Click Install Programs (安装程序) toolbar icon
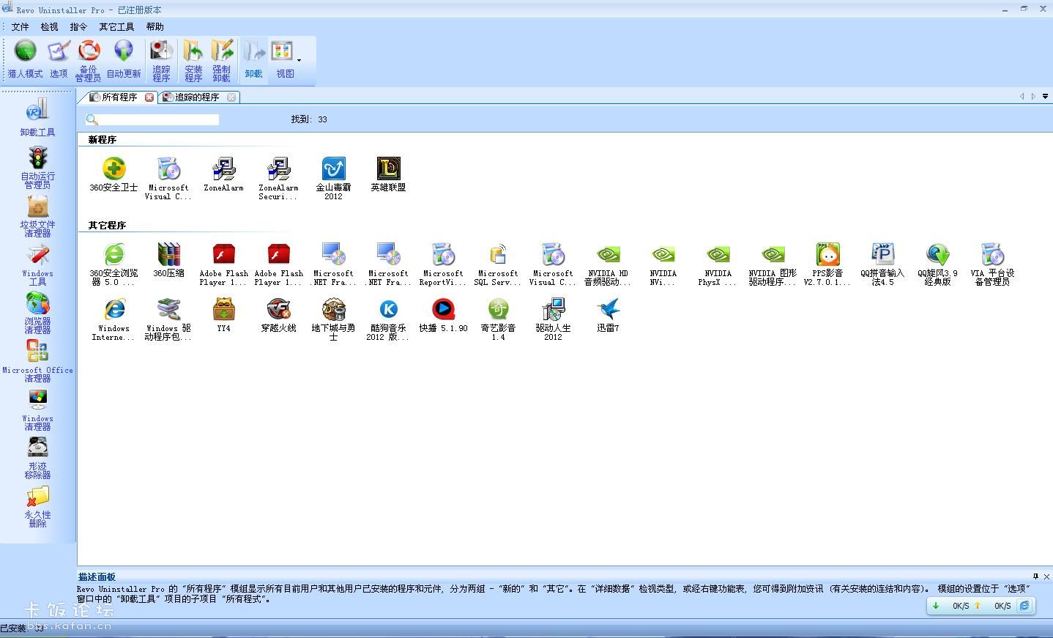 pyautogui.click(x=193, y=61)
